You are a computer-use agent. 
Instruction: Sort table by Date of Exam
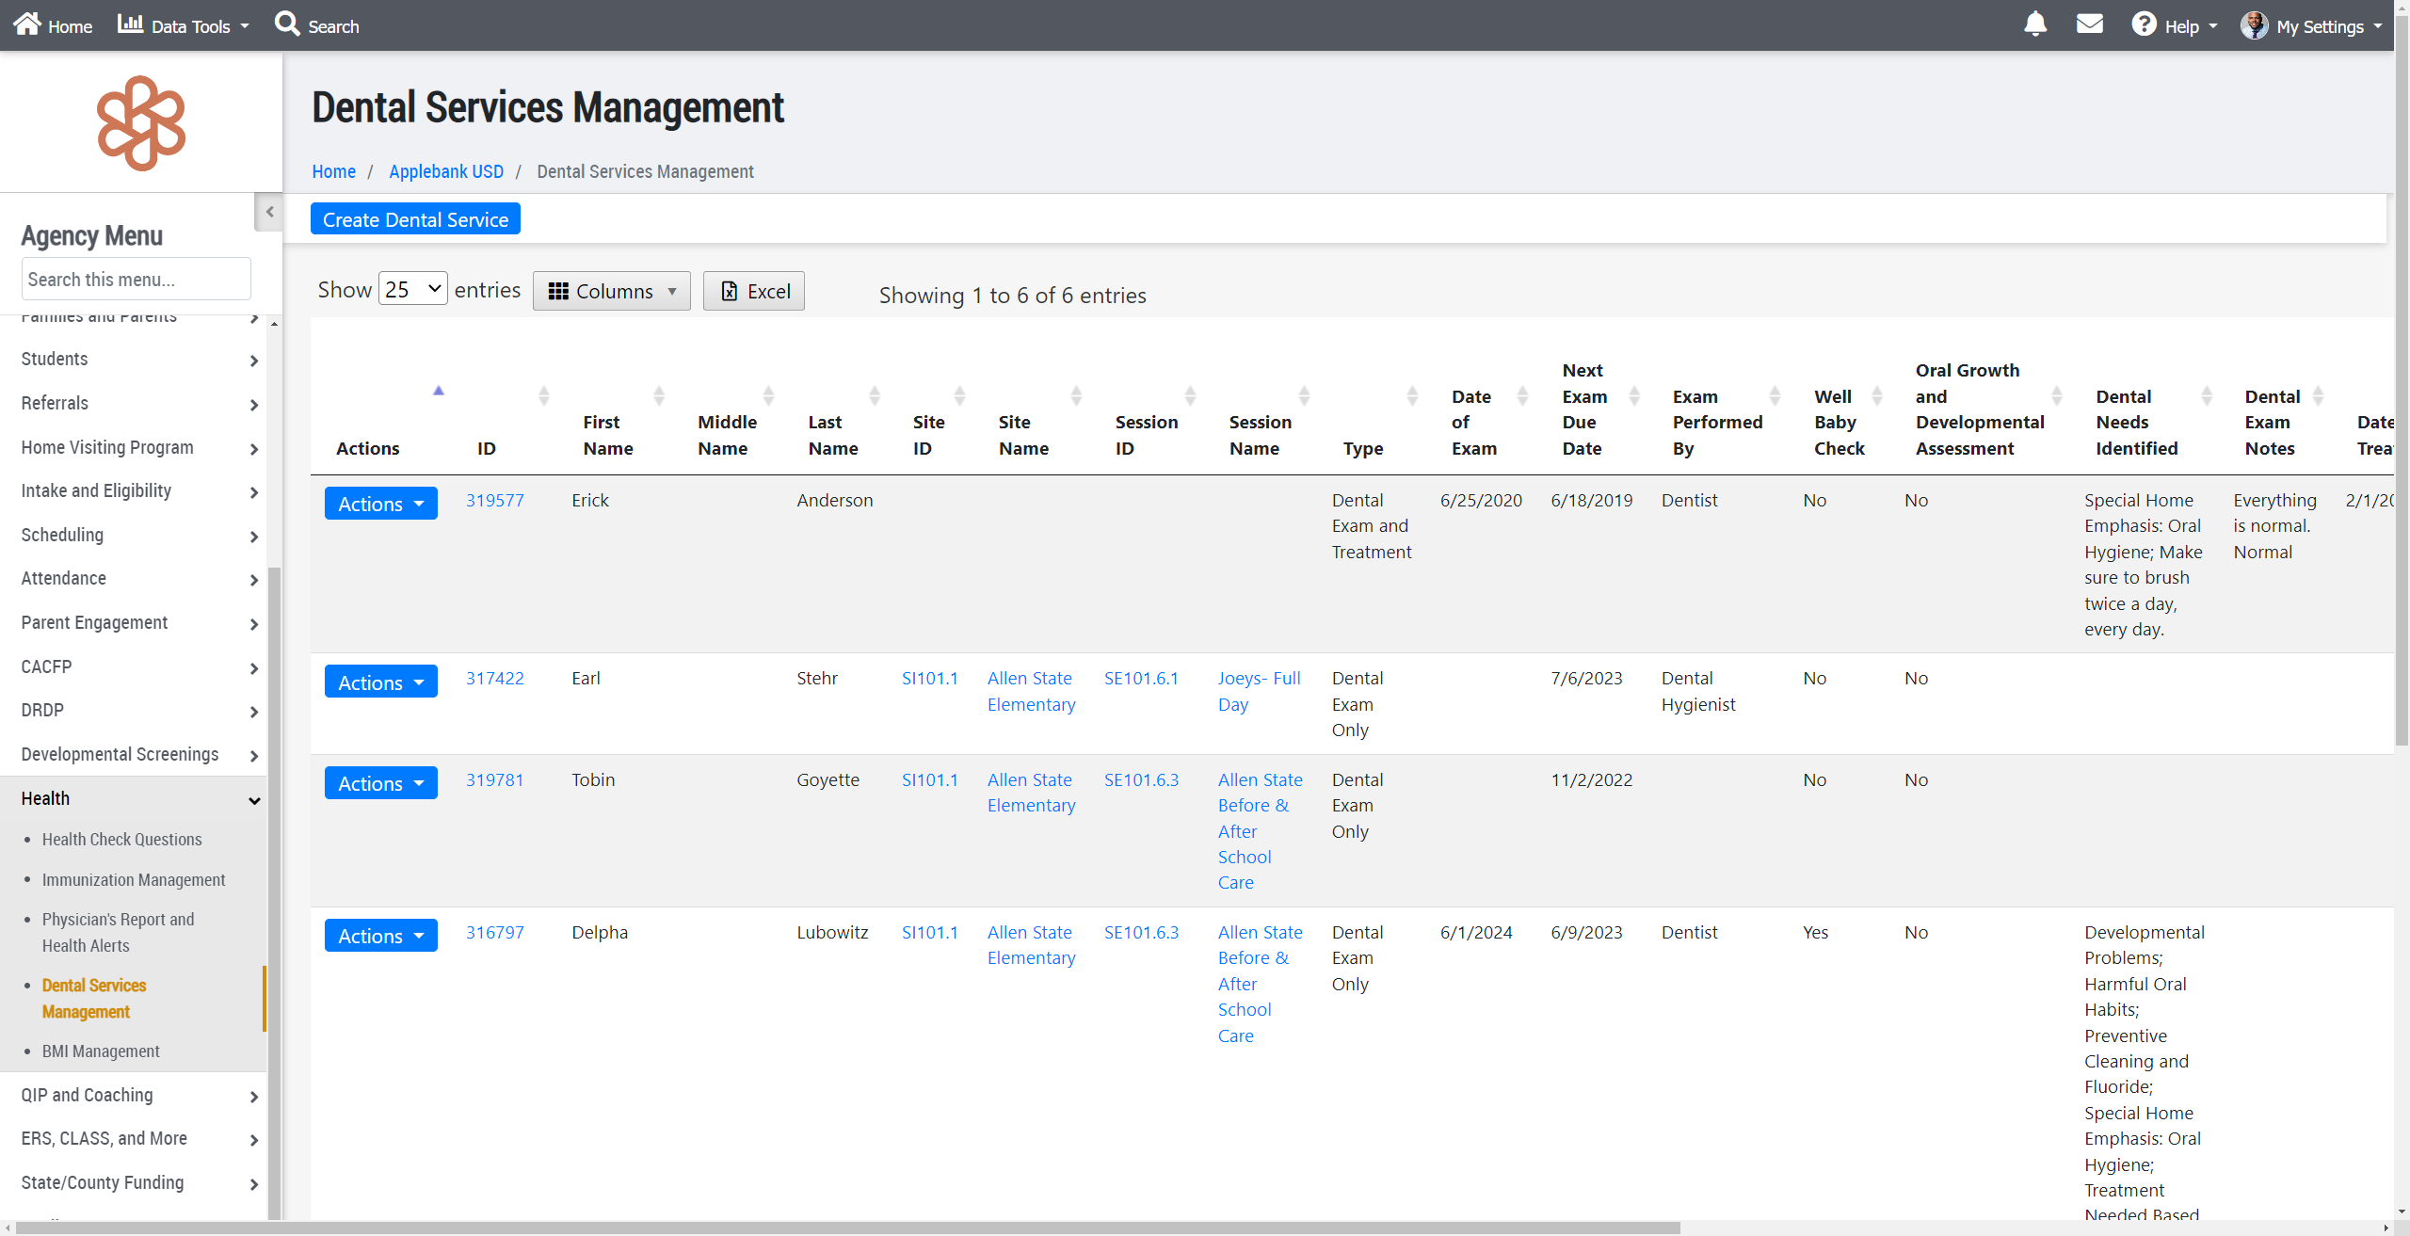pyautogui.click(x=1522, y=395)
